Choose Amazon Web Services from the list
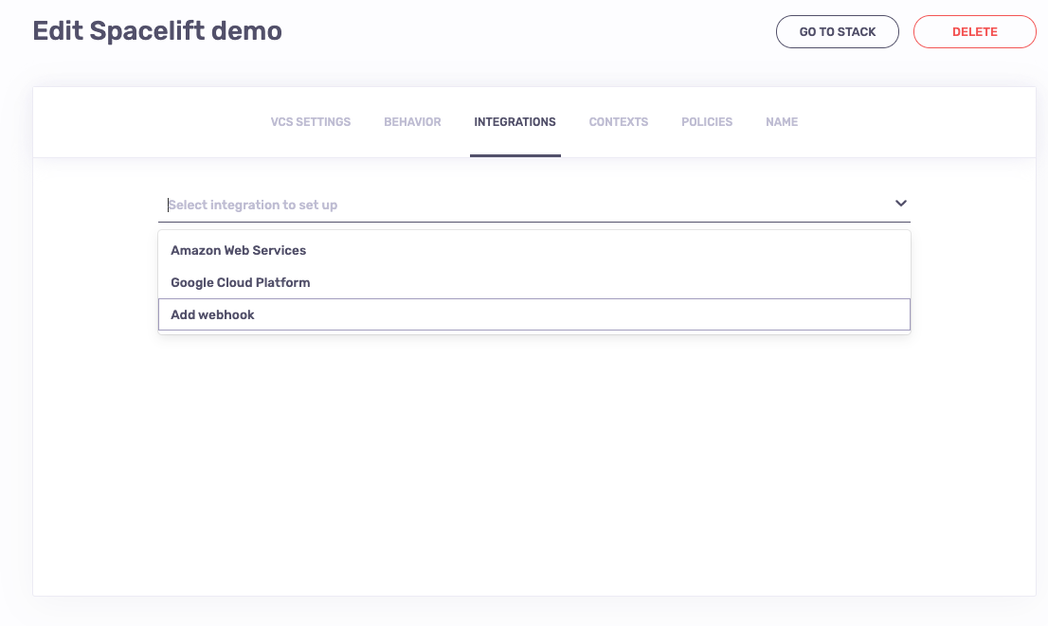The width and height of the screenshot is (1048, 626). [x=239, y=251]
